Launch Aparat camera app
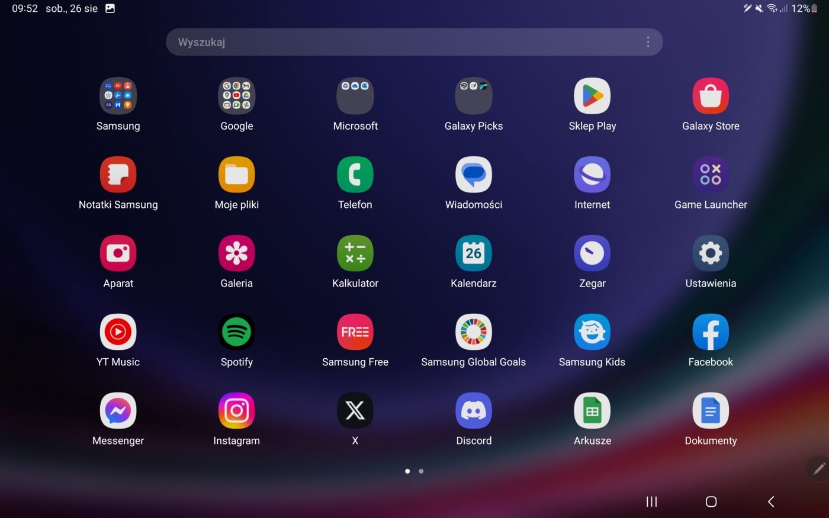829x518 pixels. pyautogui.click(x=118, y=253)
